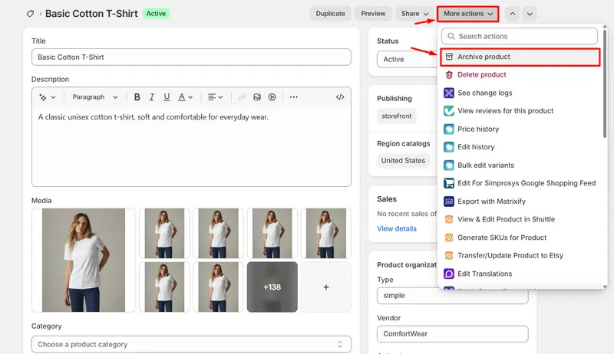Go to next product arrow

pos(530,14)
